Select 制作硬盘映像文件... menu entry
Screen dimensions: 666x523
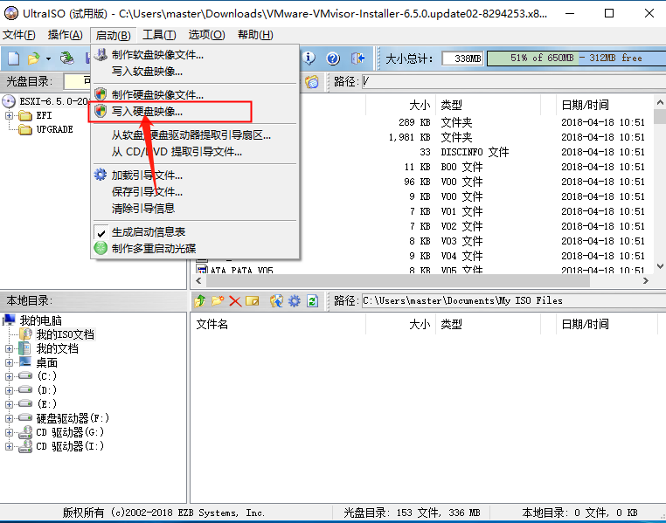coord(196,94)
